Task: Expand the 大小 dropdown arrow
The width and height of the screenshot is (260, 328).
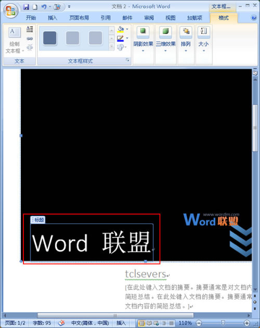Action: tap(203, 51)
